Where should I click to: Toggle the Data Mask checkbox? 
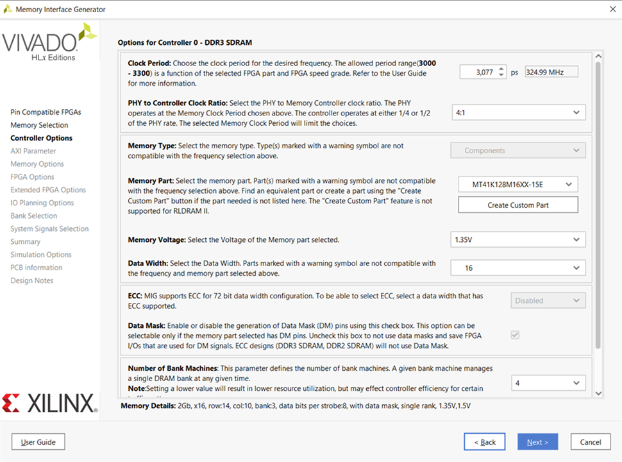click(515, 335)
